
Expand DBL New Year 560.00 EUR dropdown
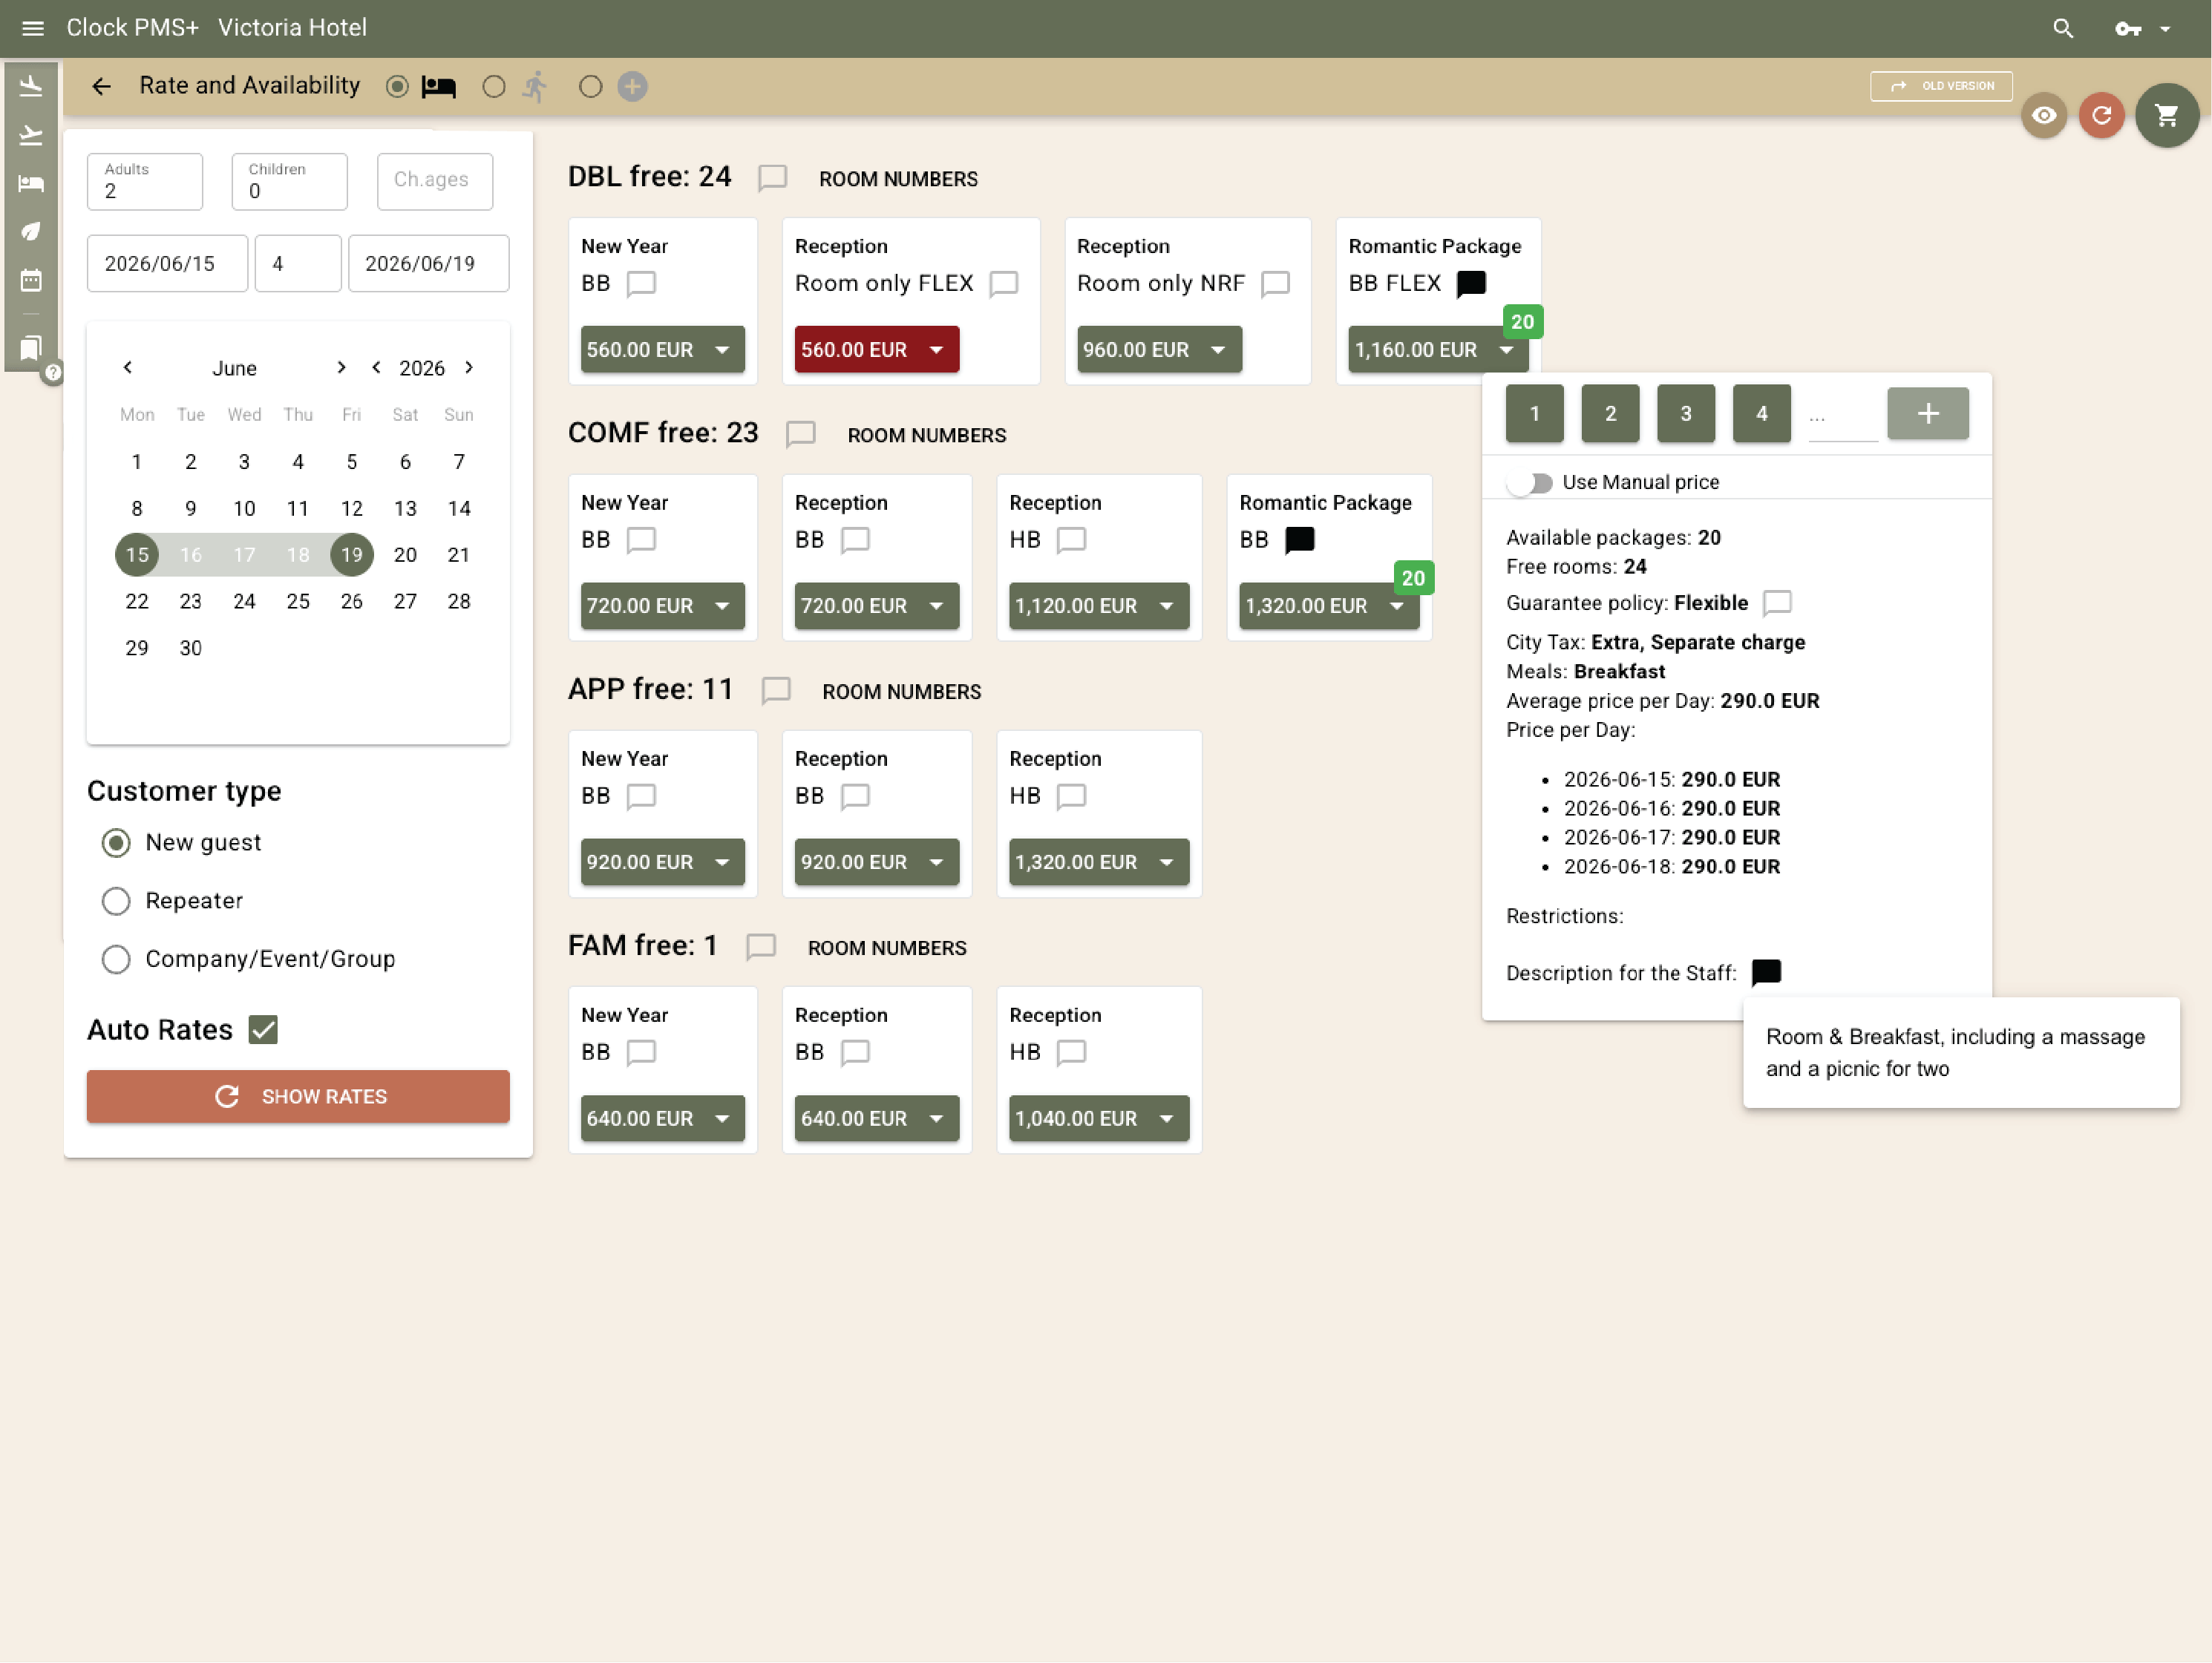pos(662,350)
